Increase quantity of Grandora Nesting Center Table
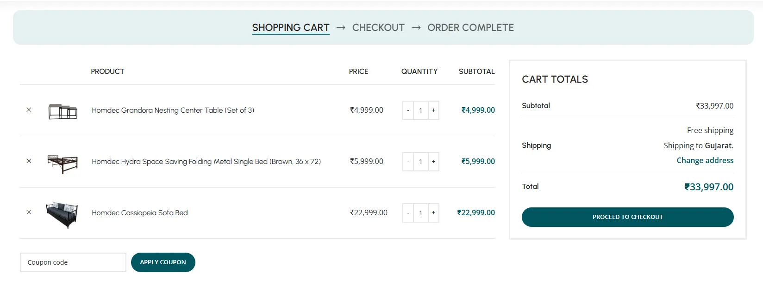Image resolution: width=763 pixels, height=285 pixels. 433,110
